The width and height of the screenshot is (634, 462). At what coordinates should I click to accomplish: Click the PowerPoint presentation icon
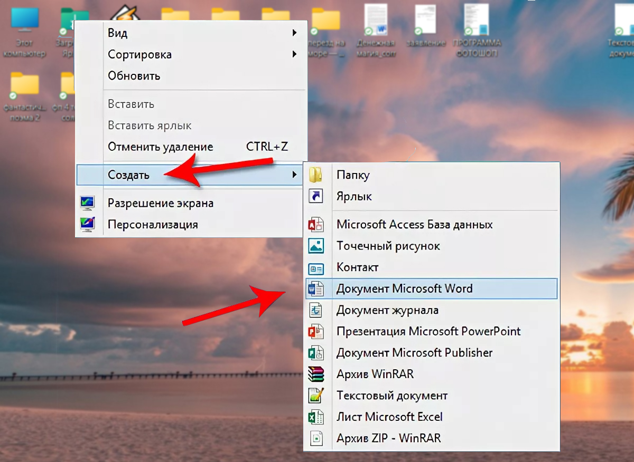click(316, 332)
